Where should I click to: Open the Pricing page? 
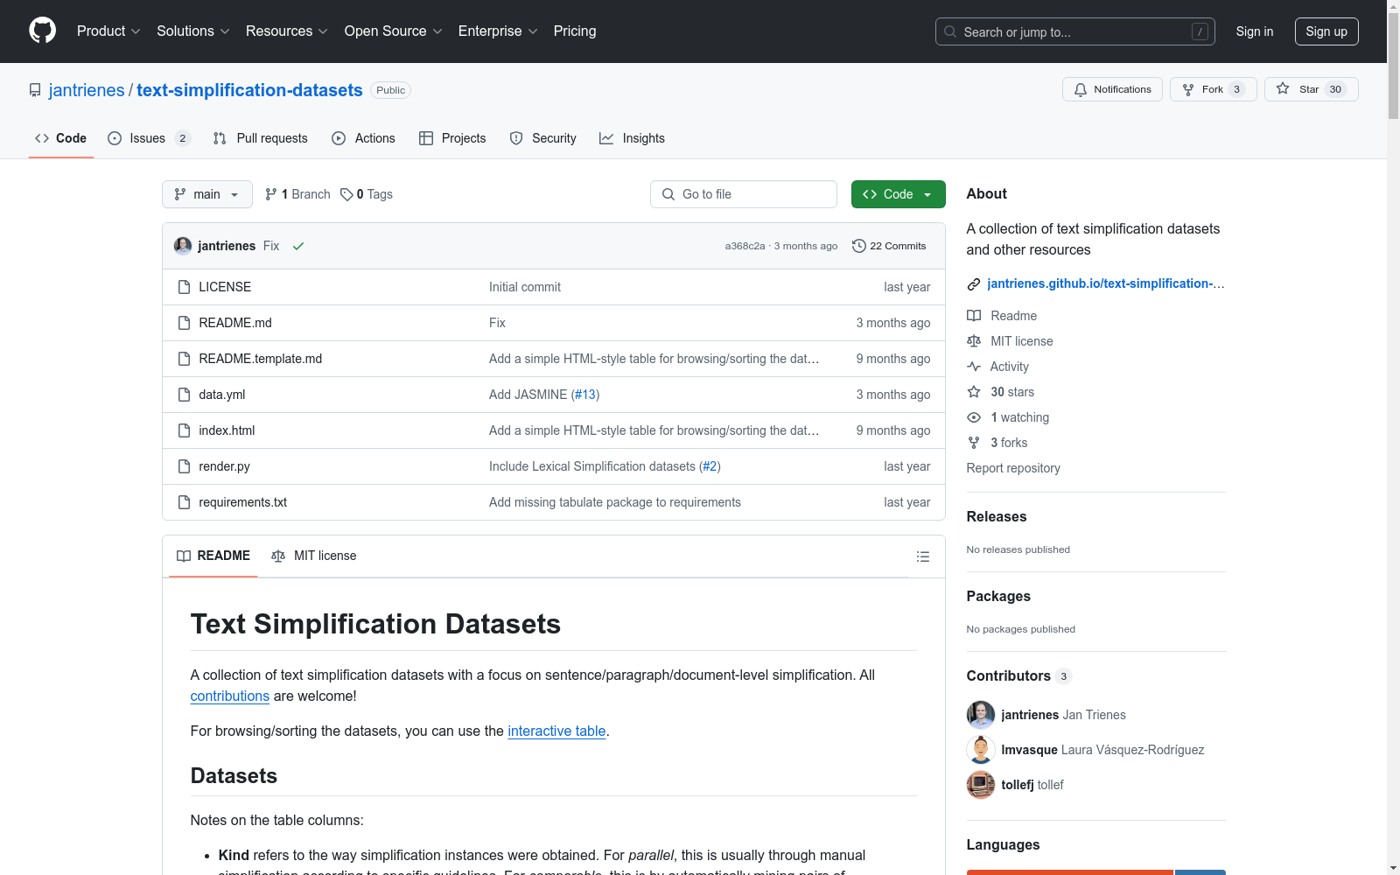[x=575, y=31]
